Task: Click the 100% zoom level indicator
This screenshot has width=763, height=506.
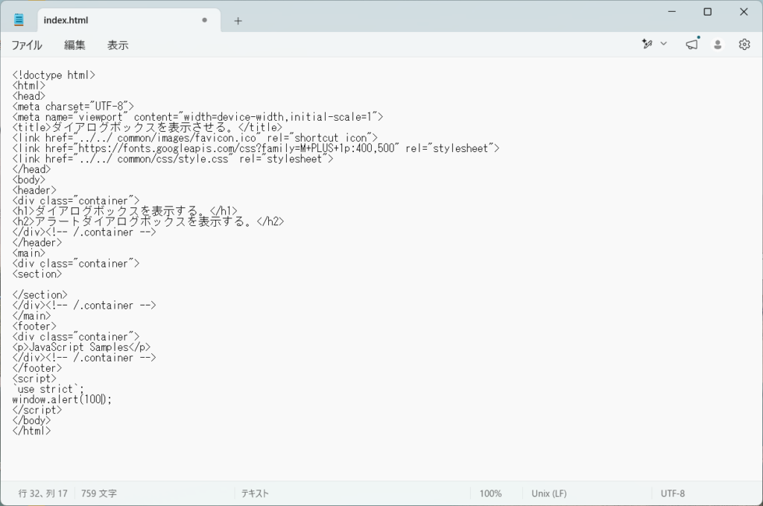Action: (x=490, y=493)
